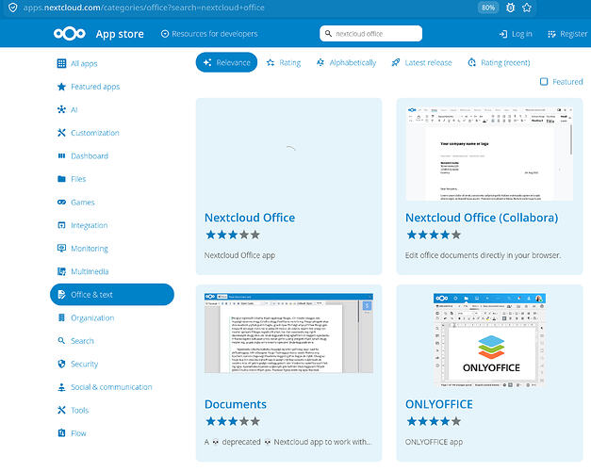This screenshot has width=591, height=471.
Task: Click the browser bookmark star icon
Action: (x=527, y=8)
